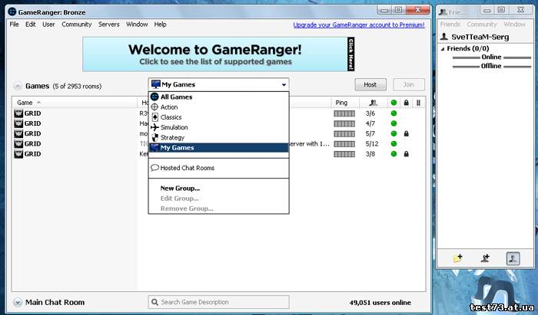Open the Servers menu
This screenshot has height=315, width=538.
109,25
